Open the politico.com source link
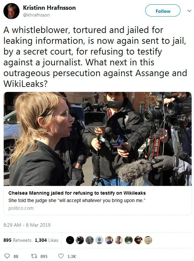The height and width of the screenshot is (261, 194). [21, 208]
